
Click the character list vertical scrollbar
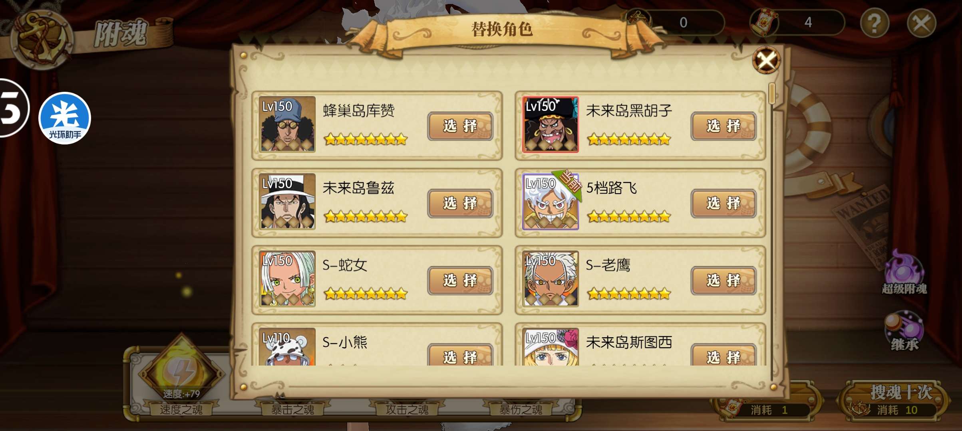pos(772,231)
